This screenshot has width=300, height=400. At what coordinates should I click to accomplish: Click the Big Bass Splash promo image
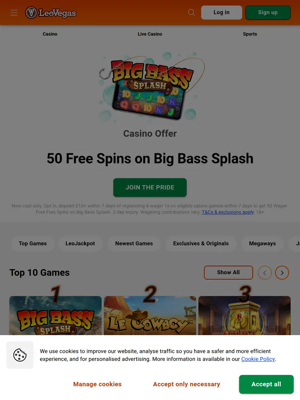[x=150, y=87]
